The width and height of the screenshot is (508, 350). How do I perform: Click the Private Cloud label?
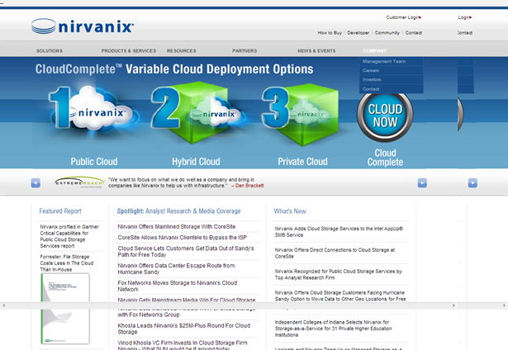[x=302, y=162]
